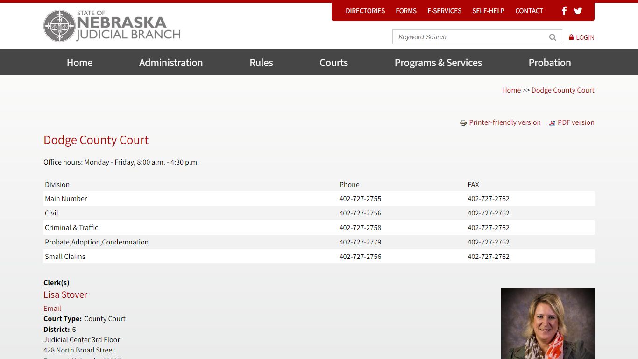Image resolution: width=638 pixels, height=359 pixels.
Task: Open the Administration navigation item
Action: pos(171,62)
